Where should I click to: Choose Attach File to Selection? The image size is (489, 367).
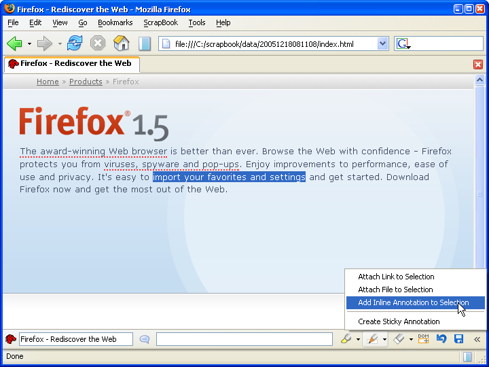pos(416,290)
